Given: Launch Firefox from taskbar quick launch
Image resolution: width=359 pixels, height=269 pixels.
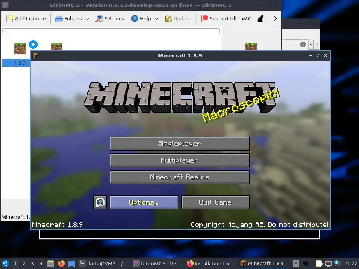Looking at the screenshot, I should click(61, 263).
